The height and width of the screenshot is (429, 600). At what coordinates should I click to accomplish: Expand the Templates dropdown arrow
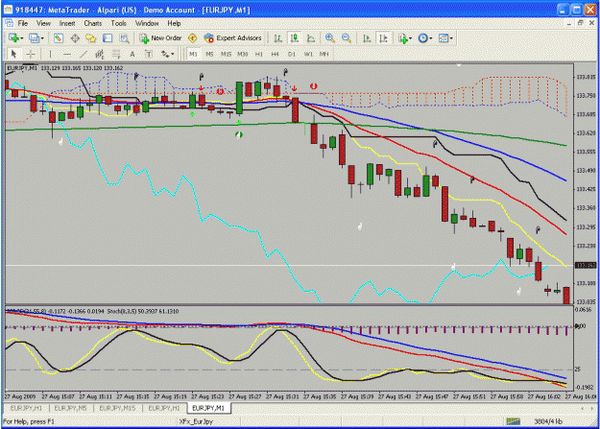tap(451, 38)
